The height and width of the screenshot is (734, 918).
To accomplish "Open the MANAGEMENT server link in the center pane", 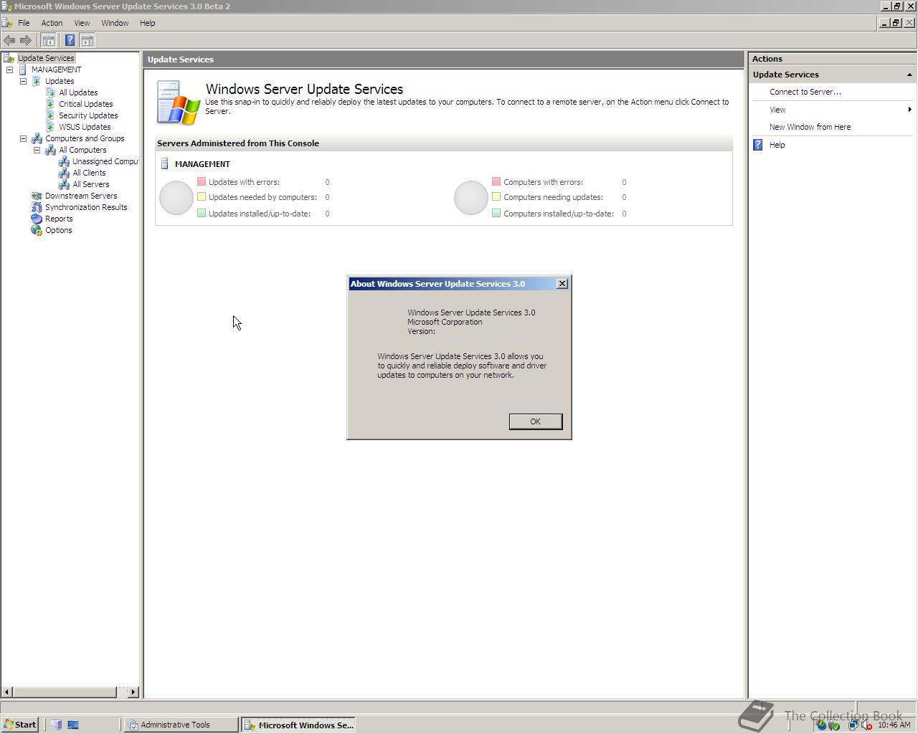I will tap(202, 164).
